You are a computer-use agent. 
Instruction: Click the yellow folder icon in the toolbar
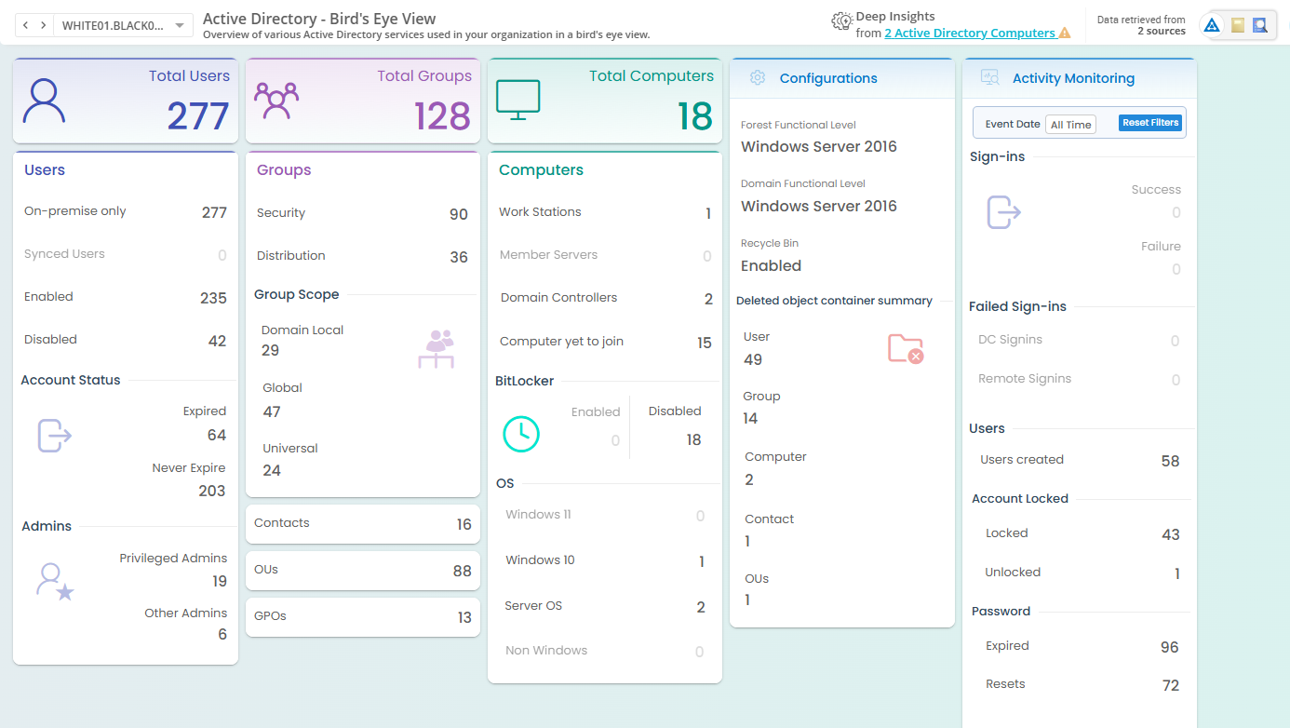(x=1237, y=24)
